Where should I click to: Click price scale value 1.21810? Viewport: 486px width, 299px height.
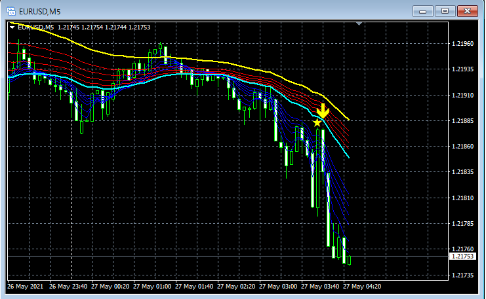coord(462,198)
